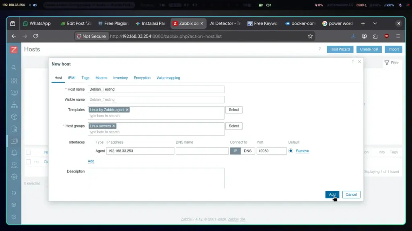Open Integrations icon in Zabbix sidebar

(x=14, y=205)
